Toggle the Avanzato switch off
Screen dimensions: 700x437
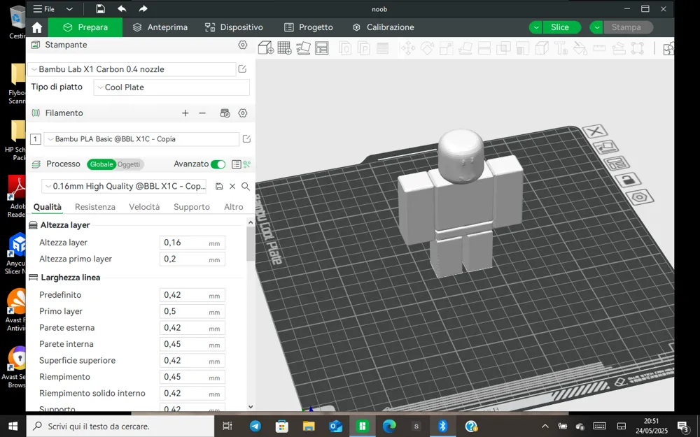pos(218,164)
